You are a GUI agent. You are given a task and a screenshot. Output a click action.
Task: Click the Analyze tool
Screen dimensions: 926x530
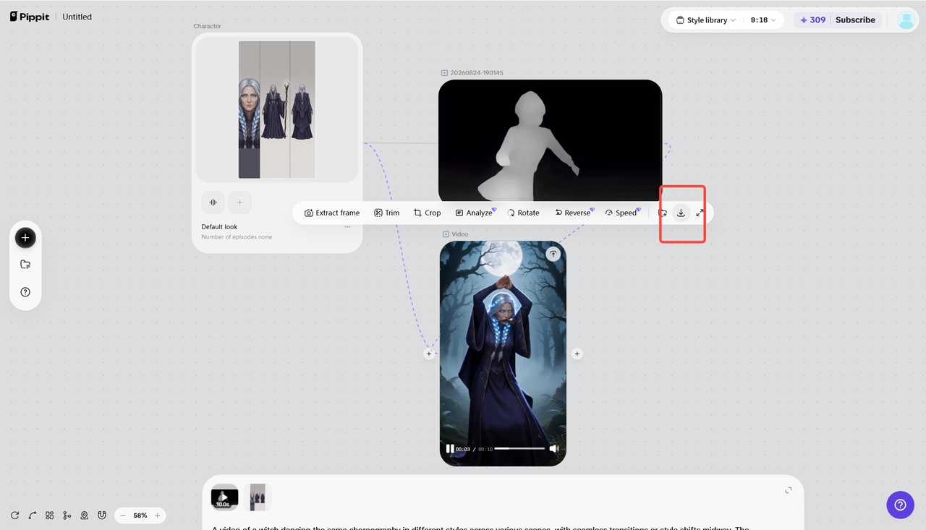click(475, 213)
